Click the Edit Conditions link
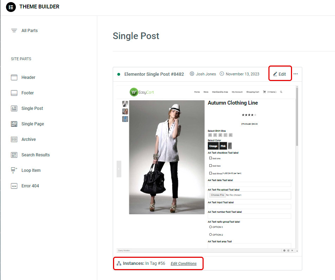This screenshot has width=335, height=280. (x=184, y=263)
